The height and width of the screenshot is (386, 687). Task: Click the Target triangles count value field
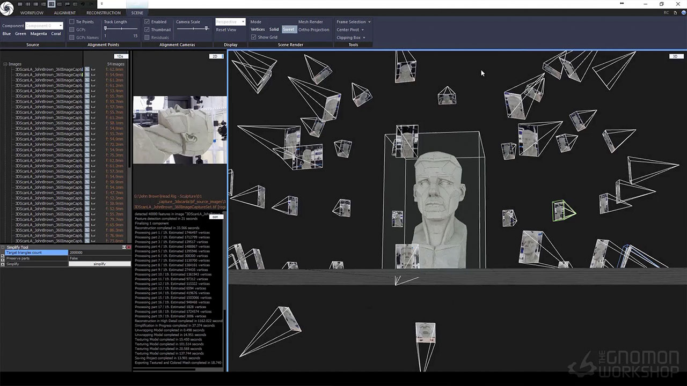[x=99, y=253]
